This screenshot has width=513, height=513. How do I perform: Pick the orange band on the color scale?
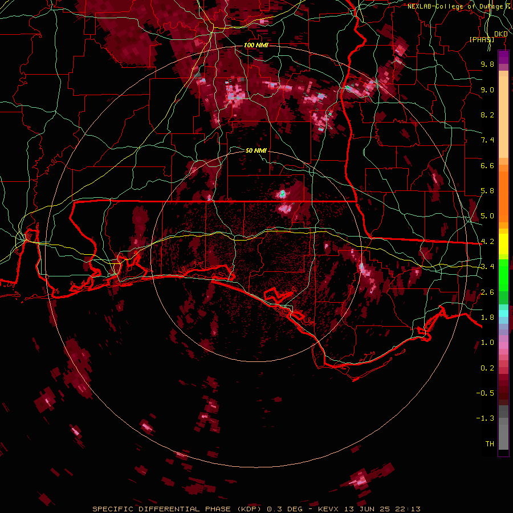point(503,193)
